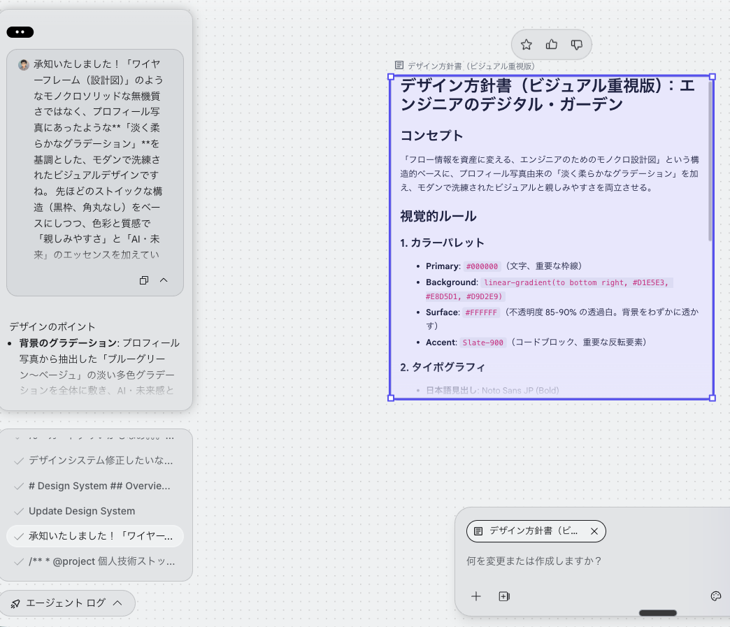
Task: Select the thumbs-up feedback icon
Action: pyautogui.click(x=552, y=44)
